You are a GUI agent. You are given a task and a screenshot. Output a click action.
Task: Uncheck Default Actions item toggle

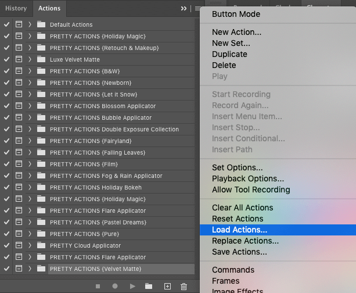pos(6,24)
